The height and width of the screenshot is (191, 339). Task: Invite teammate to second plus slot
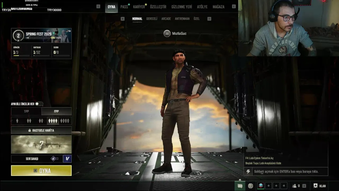tap(276, 186)
